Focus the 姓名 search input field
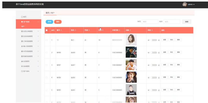The image size is (208, 103). (172, 22)
